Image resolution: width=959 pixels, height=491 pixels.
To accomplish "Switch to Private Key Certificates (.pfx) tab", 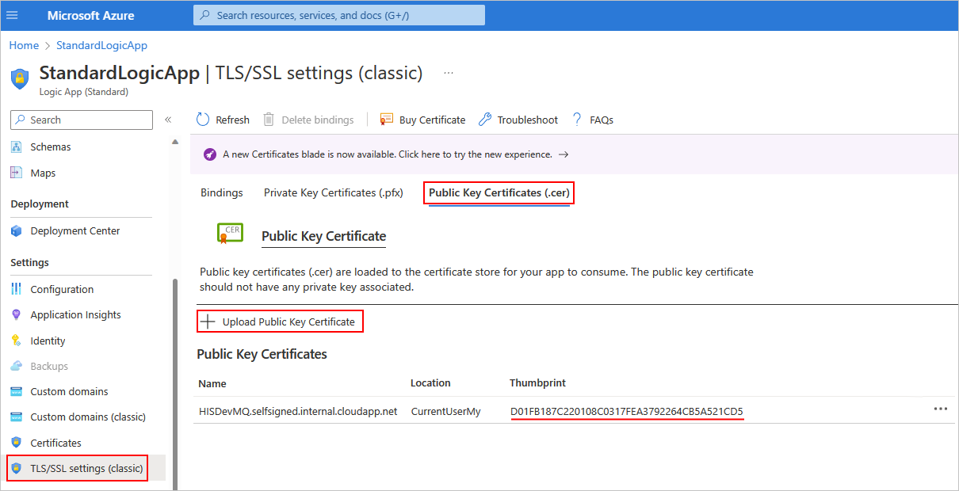I will 333,192.
